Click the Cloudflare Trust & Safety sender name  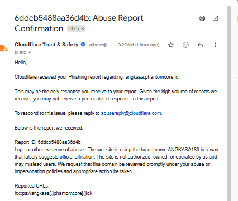(x=46, y=45)
